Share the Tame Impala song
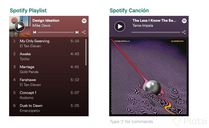The image size is (209, 128). click(x=184, y=32)
